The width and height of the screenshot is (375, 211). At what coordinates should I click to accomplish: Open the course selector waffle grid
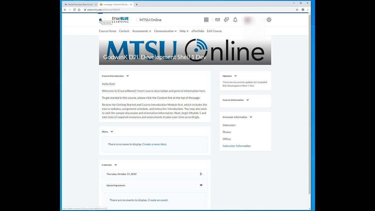click(206, 20)
